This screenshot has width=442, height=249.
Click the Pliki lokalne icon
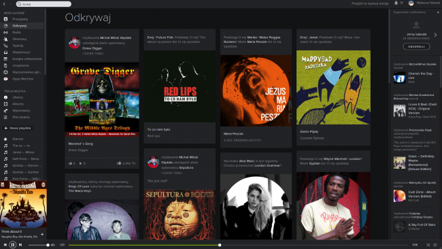tap(5, 117)
